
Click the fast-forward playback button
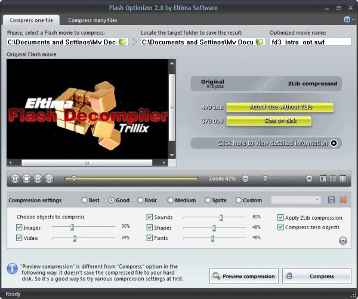[x=49, y=178]
